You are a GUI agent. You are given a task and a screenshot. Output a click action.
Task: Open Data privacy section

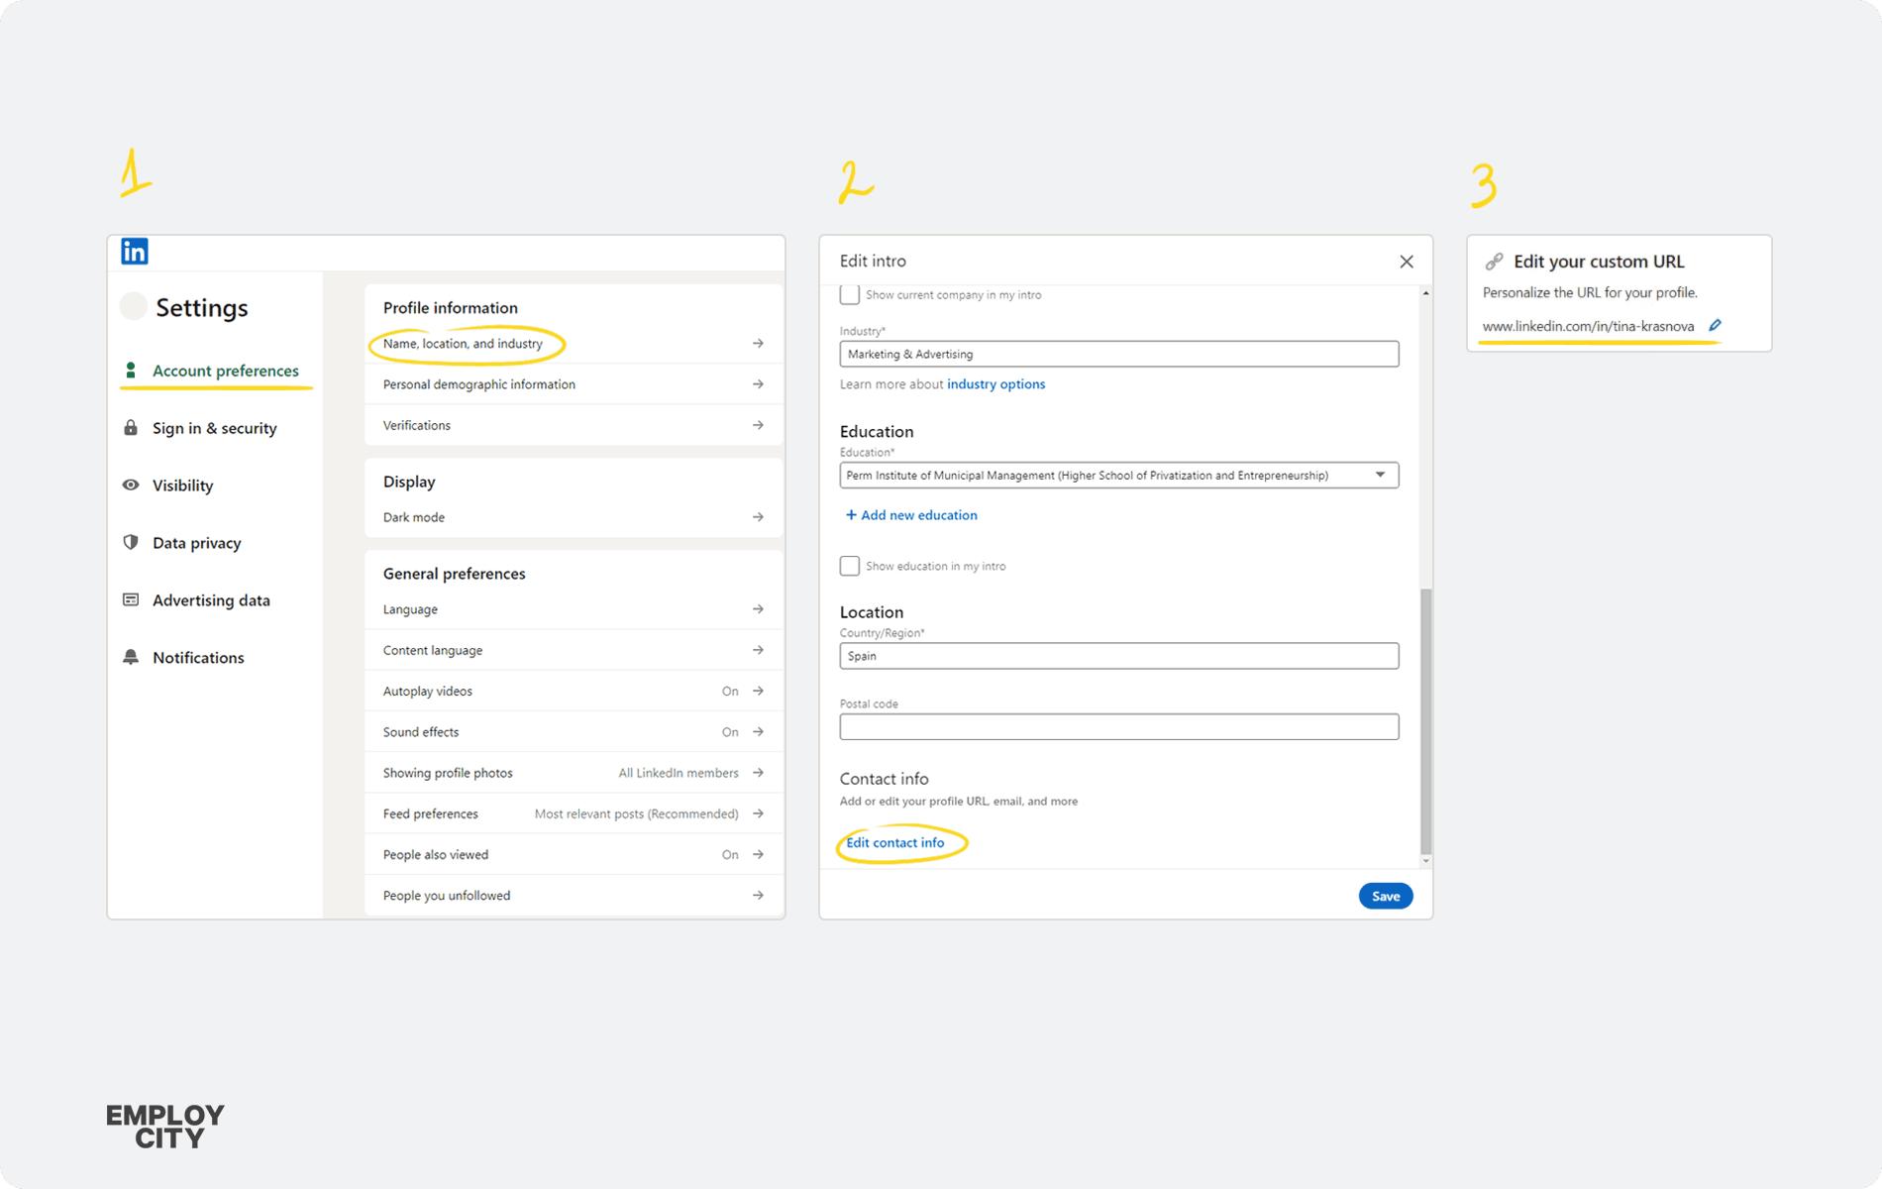(196, 543)
